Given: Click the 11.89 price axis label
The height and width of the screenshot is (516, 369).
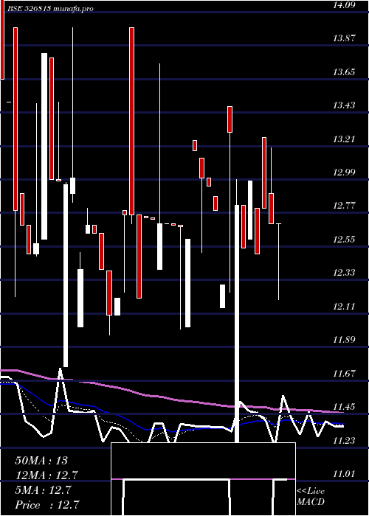Looking at the screenshot, I should (345, 340).
